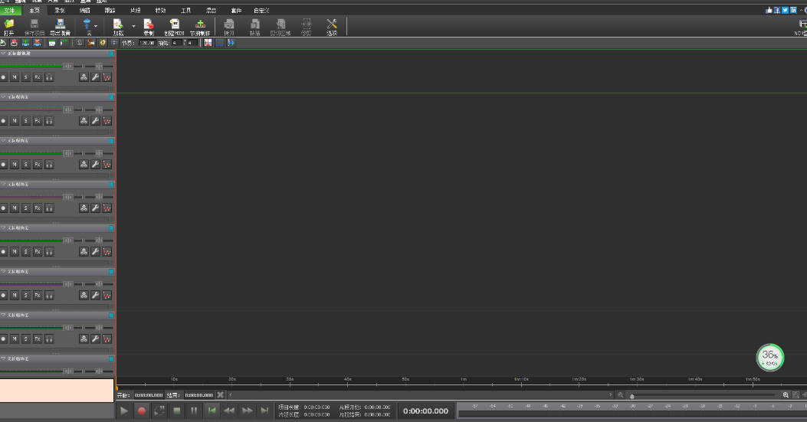The width and height of the screenshot is (807, 422).
Task: Click the red Record transport button
Action: point(142,411)
